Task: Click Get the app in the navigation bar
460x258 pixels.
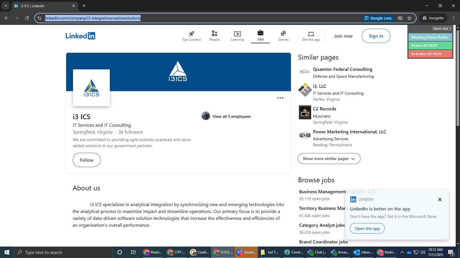Action: click(x=311, y=36)
